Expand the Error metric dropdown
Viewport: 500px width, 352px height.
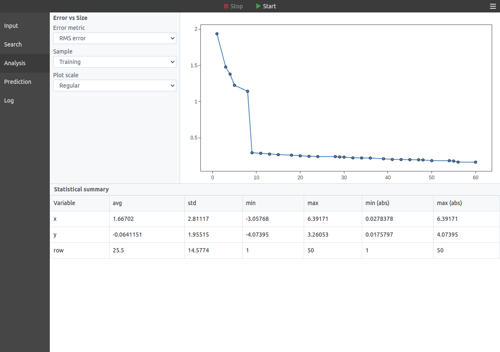[x=115, y=38]
